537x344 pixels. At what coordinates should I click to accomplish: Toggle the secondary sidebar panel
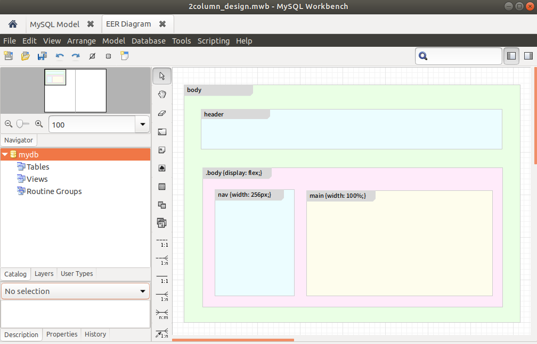(528, 55)
